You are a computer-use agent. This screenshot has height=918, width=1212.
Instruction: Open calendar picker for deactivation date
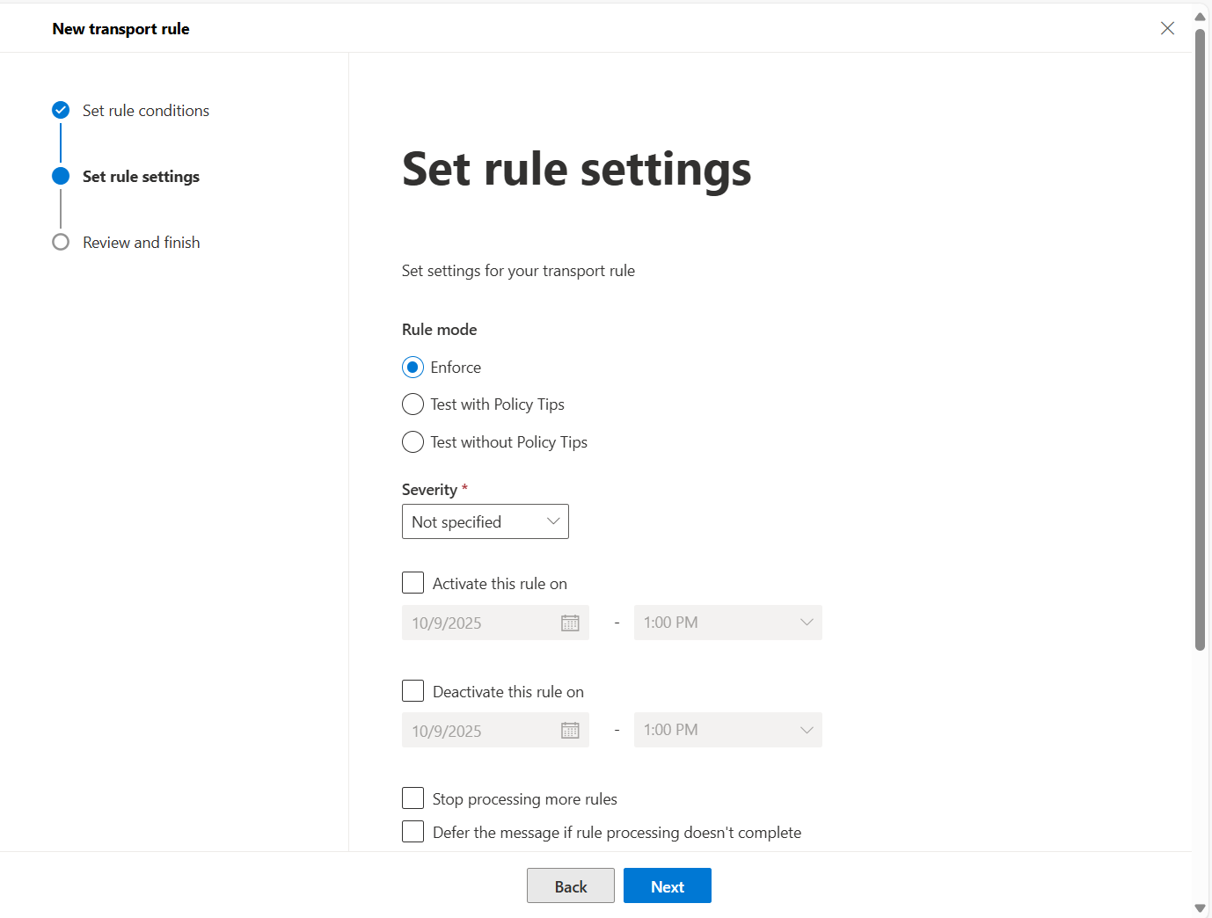tap(570, 731)
